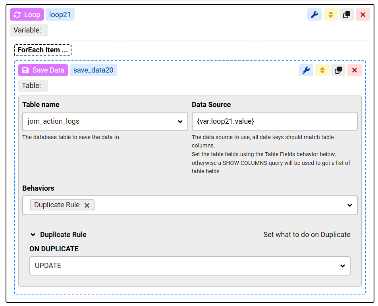Clone the Save Data block with copy icon
378x306 pixels.
[x=338, y=70]
